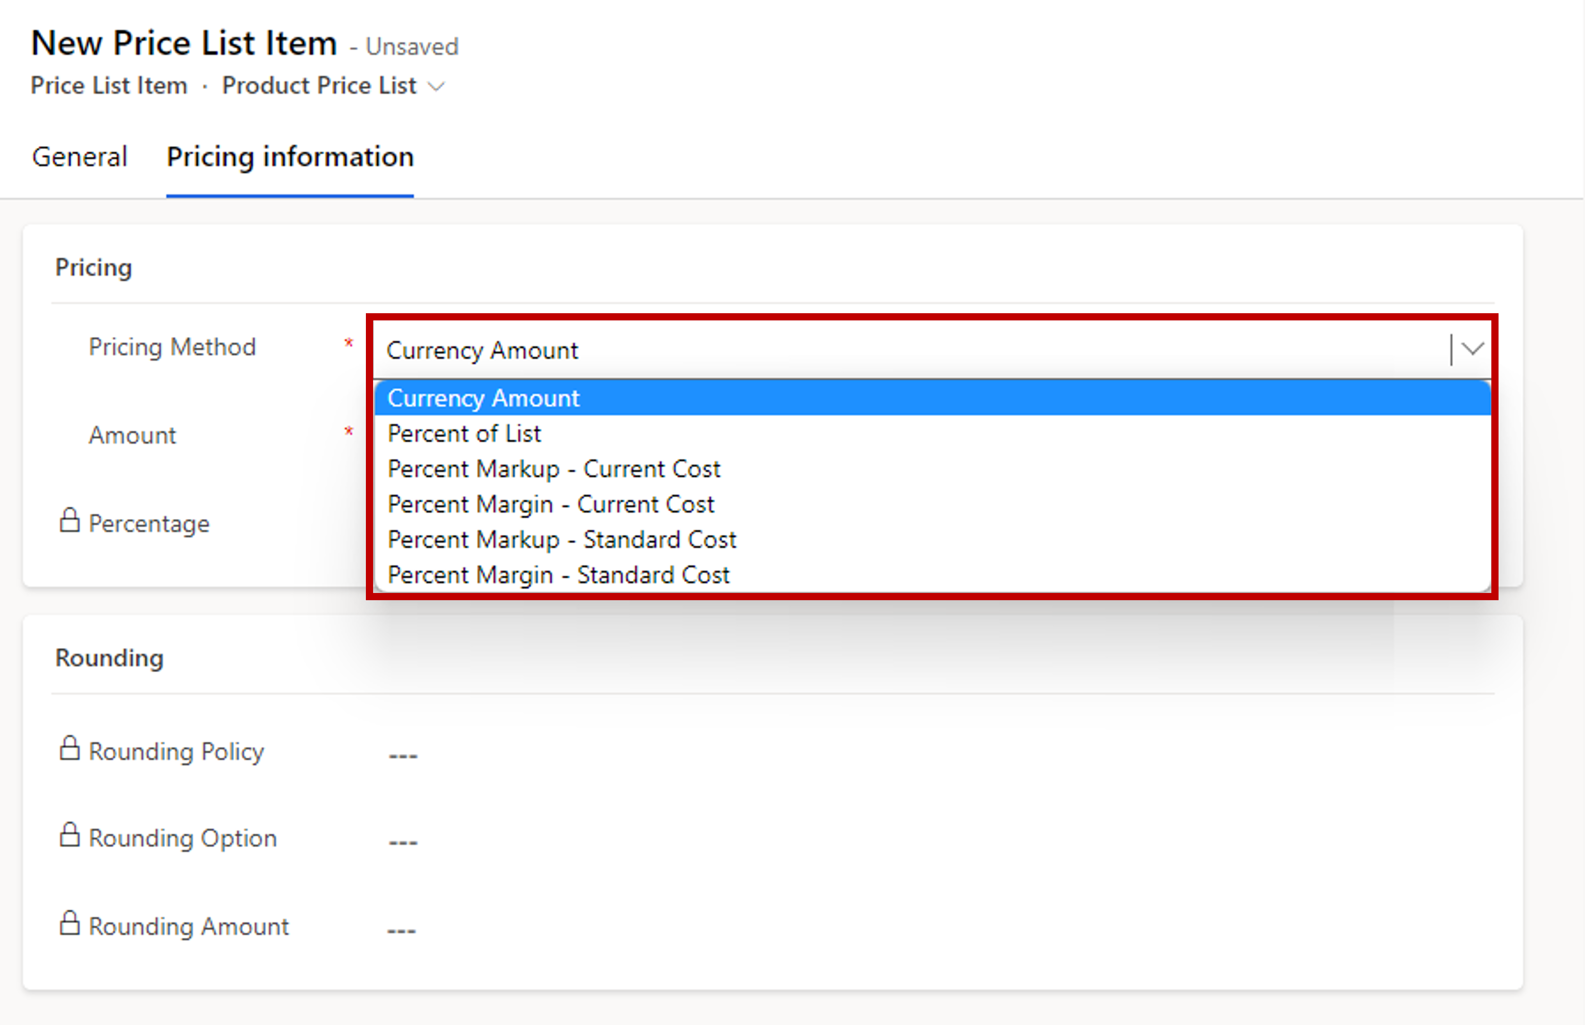
Task: Click the Pricing section heading
Action: pyautogui.click(x=93, y=267)
